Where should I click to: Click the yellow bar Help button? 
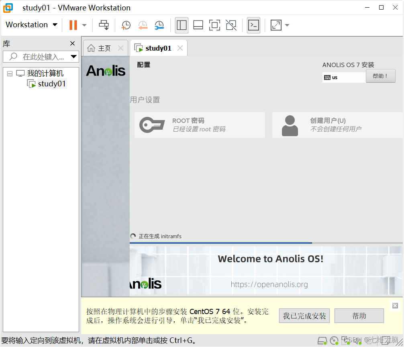(x=359, y=316)
